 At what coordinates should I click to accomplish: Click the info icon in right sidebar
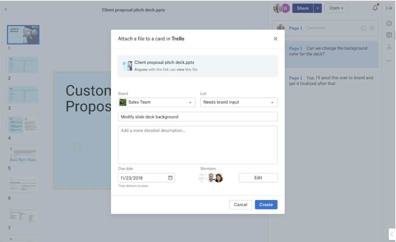(x=389, y=23)
